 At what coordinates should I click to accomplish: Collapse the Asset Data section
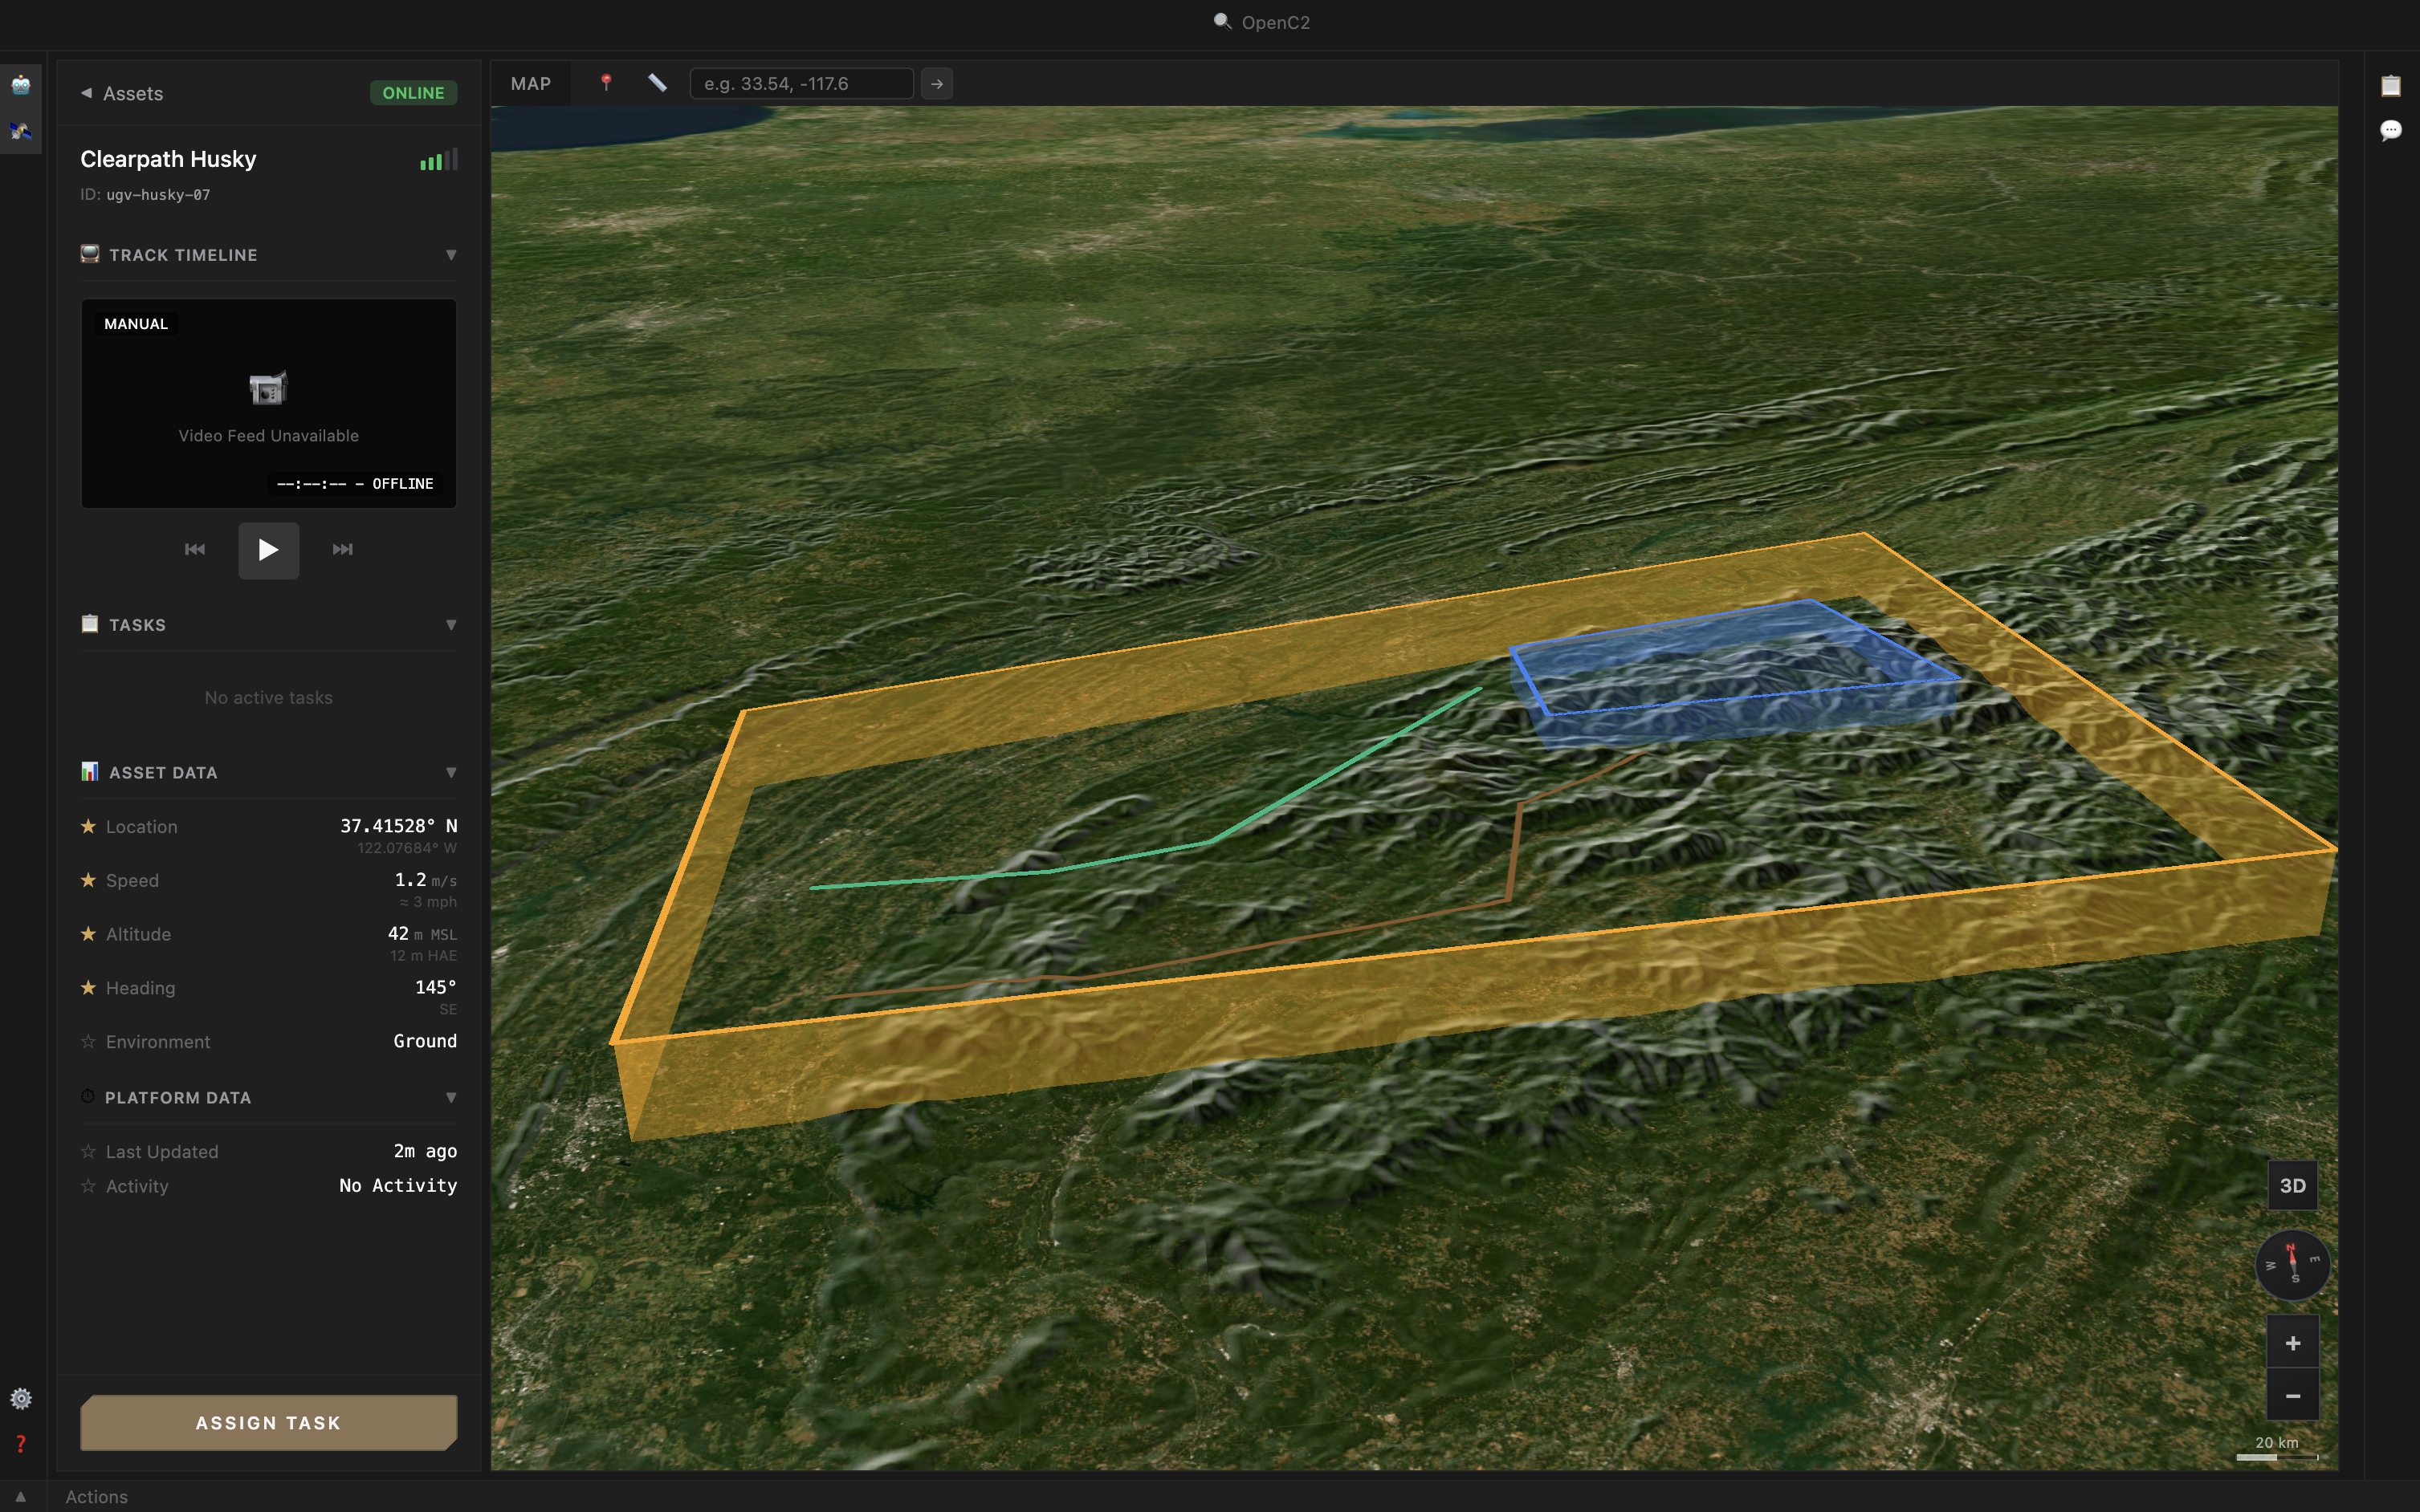coord(450,772)
